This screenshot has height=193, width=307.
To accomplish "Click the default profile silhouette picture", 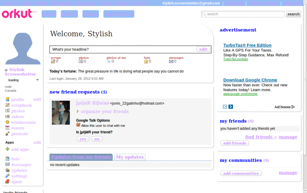I will tap(23, 48).
